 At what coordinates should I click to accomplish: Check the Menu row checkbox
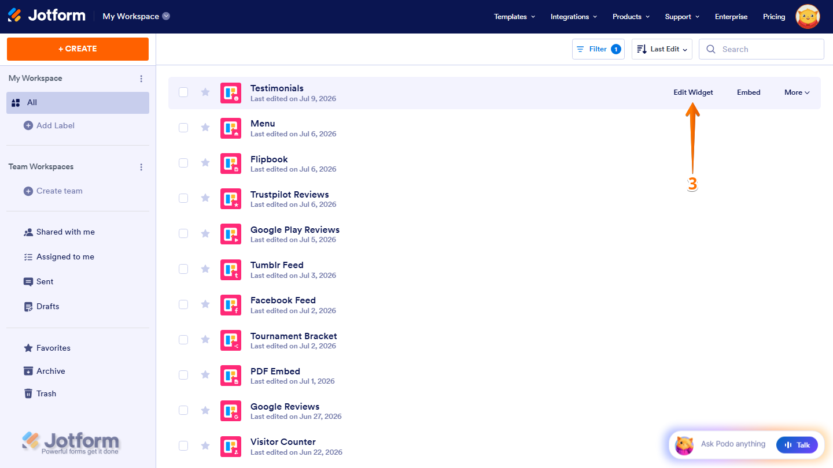click(x=183, y=128)
